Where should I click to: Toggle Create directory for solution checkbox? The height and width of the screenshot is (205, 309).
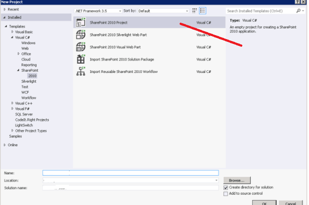tap(226, 188)
